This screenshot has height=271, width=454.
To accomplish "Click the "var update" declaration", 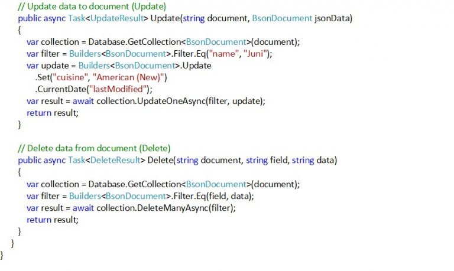I will (48, 66).
